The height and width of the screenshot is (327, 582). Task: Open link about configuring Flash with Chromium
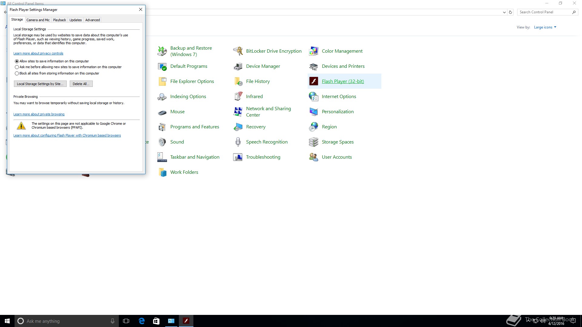[67, 135]
